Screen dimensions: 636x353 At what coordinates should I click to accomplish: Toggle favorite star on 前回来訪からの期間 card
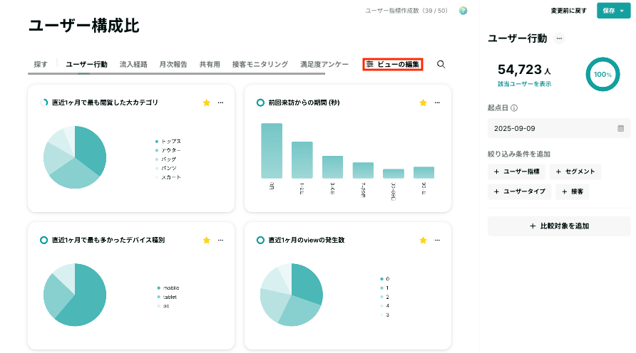(x=423, y=102)
